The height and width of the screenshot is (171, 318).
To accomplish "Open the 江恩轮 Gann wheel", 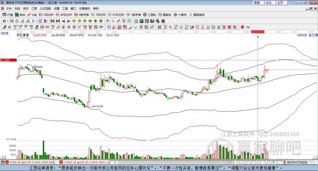I will [x=150, y=15].
